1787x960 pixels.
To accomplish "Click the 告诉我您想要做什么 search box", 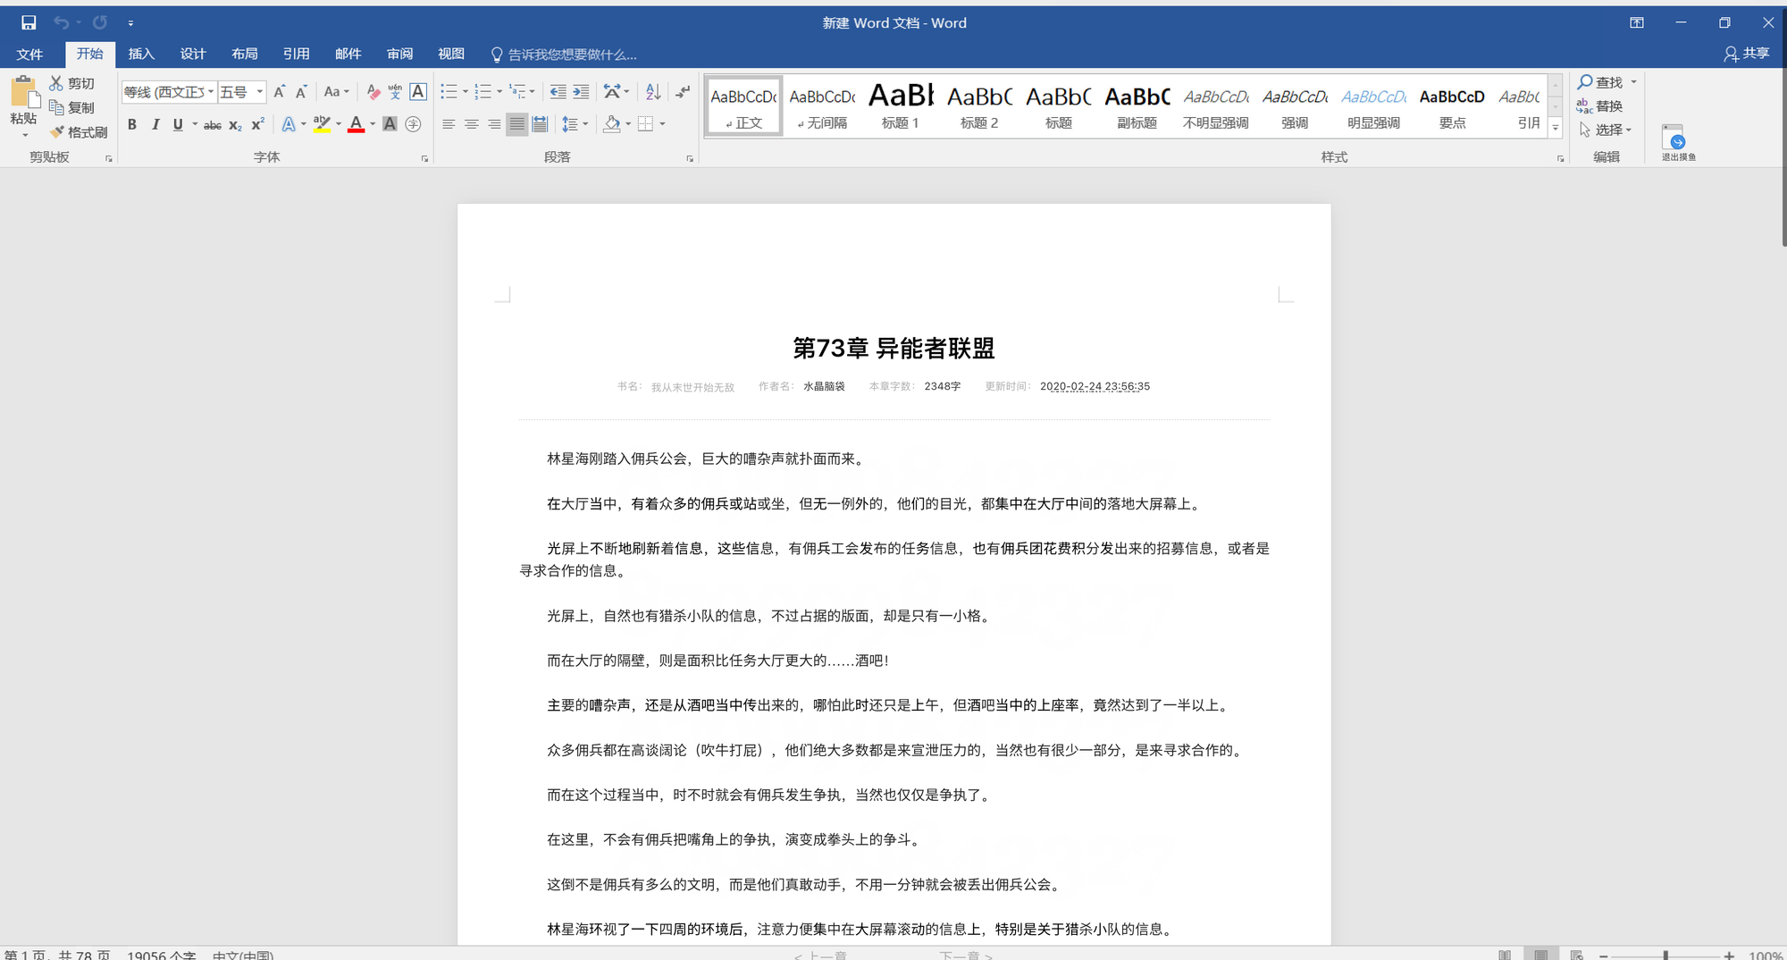I will coord(565,55).
